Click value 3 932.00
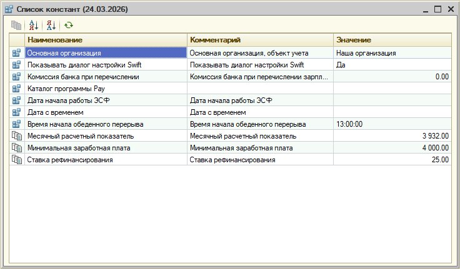Image resolution: width=460 pixels, height=269 pixels. [392, 136]
